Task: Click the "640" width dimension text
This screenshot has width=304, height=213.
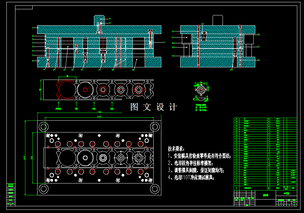Action: [x=99, y=116]
